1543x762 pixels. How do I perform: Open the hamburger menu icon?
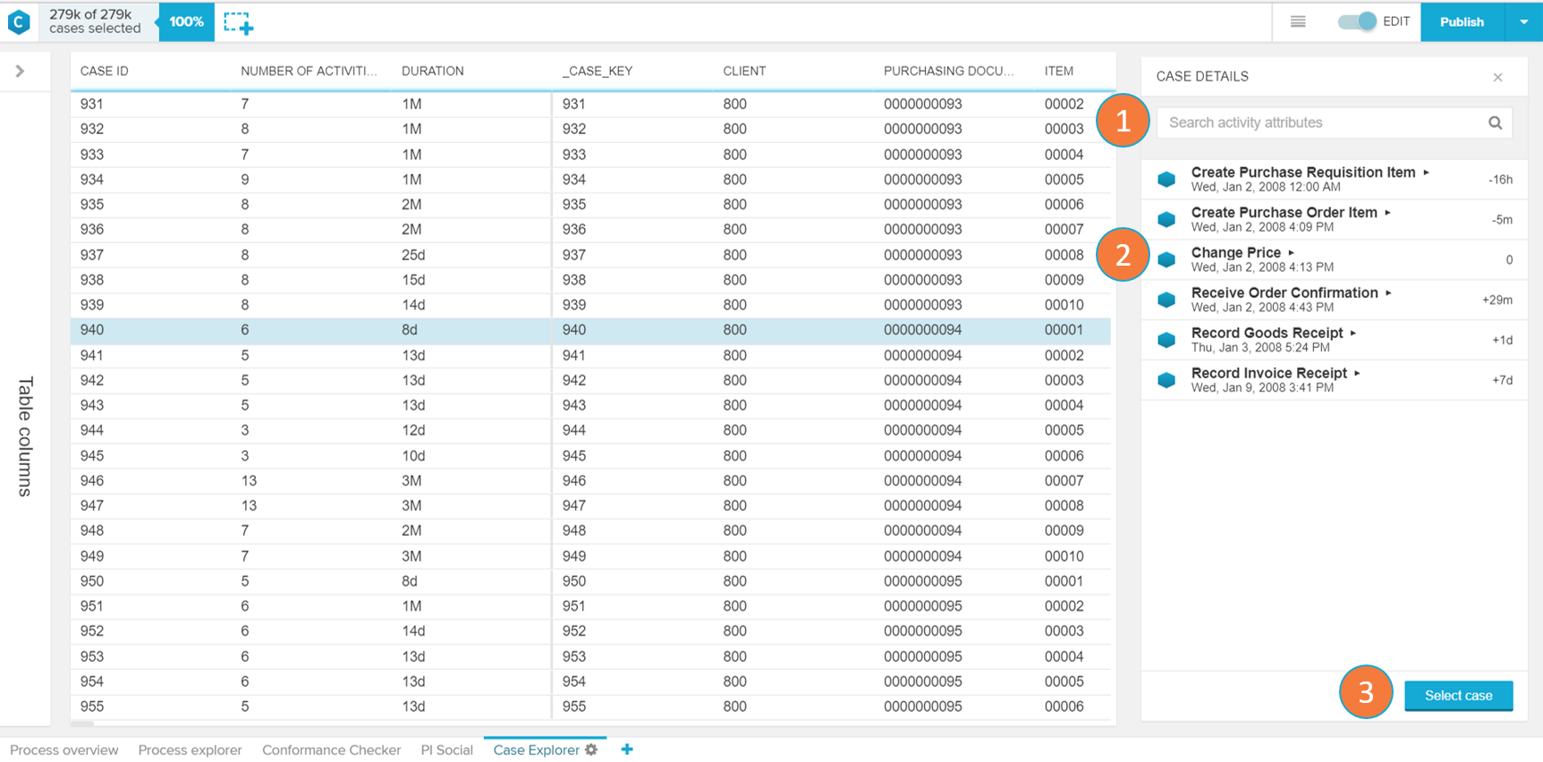click(1298, 21)
